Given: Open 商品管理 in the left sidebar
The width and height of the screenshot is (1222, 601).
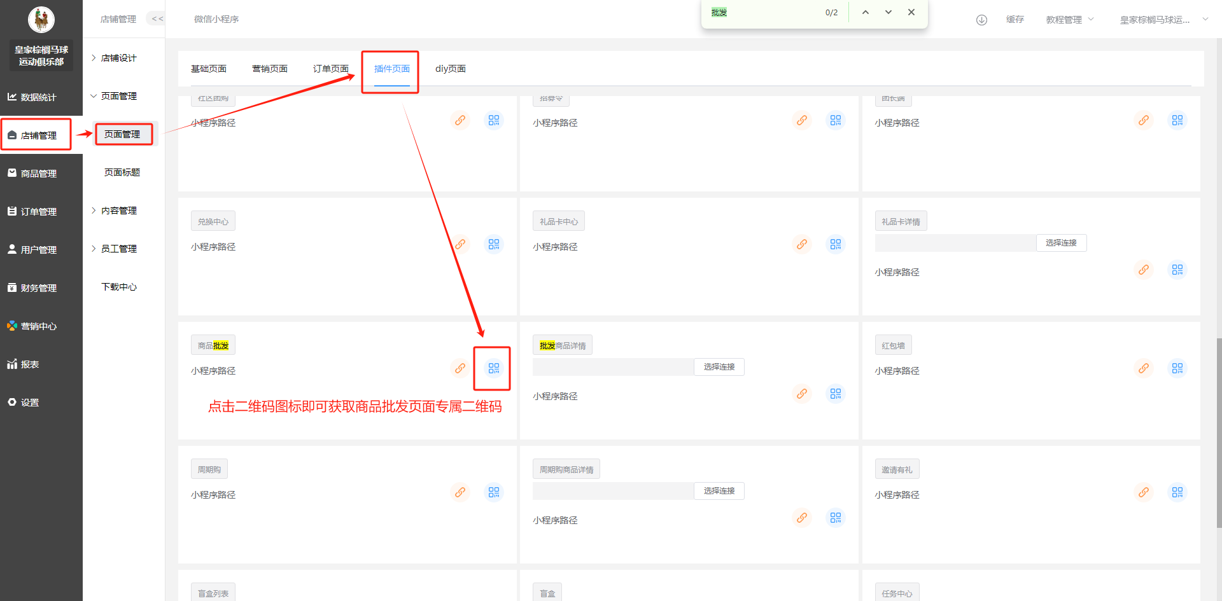Looking at the screenshot, I should [39, 174].
